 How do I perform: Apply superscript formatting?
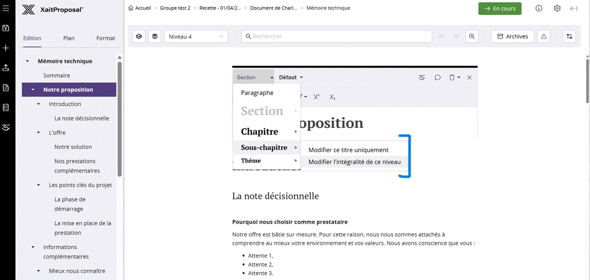coord(317,97)
